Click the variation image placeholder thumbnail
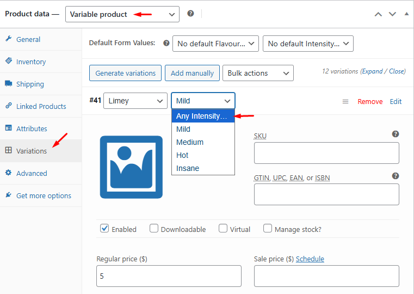Viewport: 414px width, 294px height. (131, 167)
